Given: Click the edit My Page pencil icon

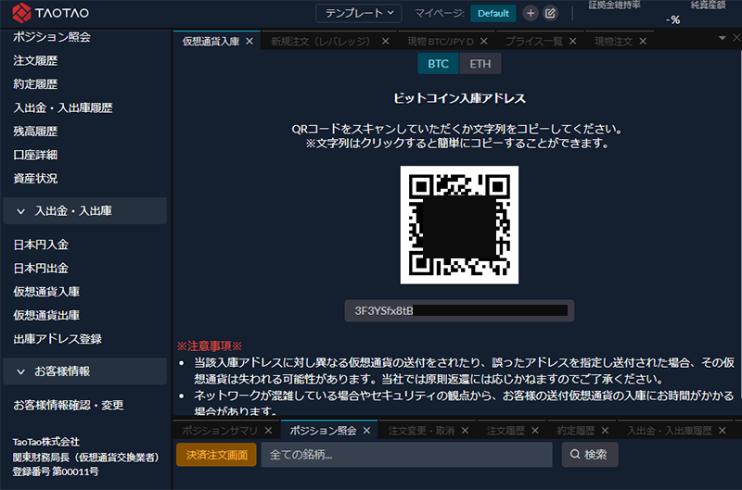Looking at the screenshot, I should pyautogui.click(x=550, y=13).
